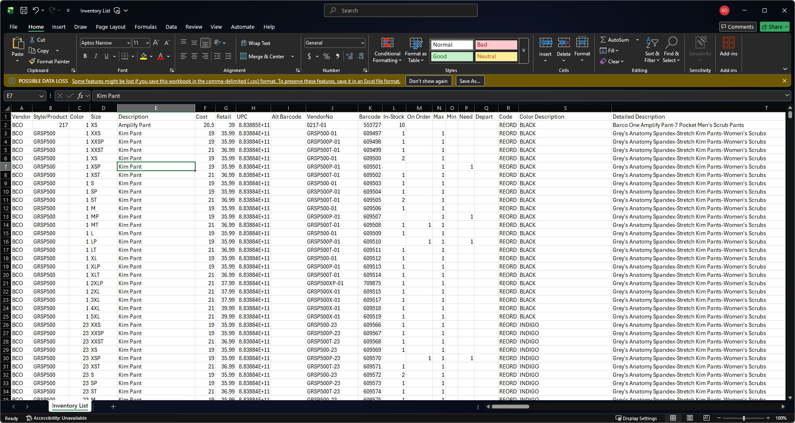This screenshot has width=795, height=423.
Task: Decrease indent of cell contents
Action: click(217, 56)
